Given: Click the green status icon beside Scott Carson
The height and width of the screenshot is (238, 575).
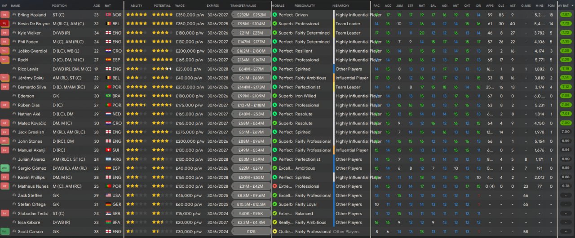Looking at the screenshot, I should click(4, 232).
